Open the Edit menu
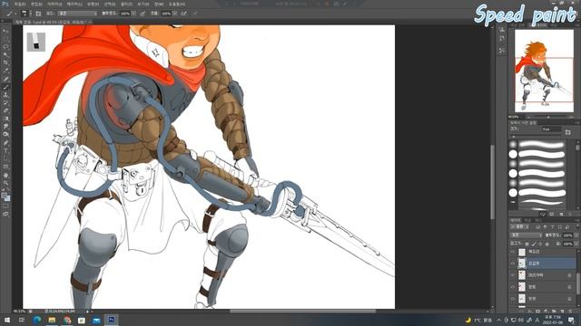Image resolution: width=581 pixels, height=326 pixels. [36, 4]
